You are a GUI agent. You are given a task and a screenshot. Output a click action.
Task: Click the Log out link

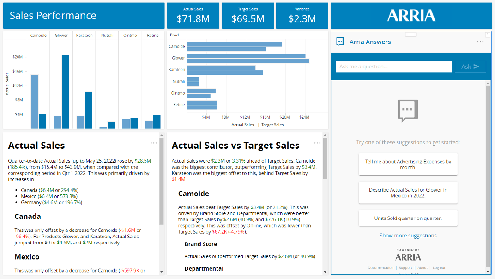tap(439, 268)
